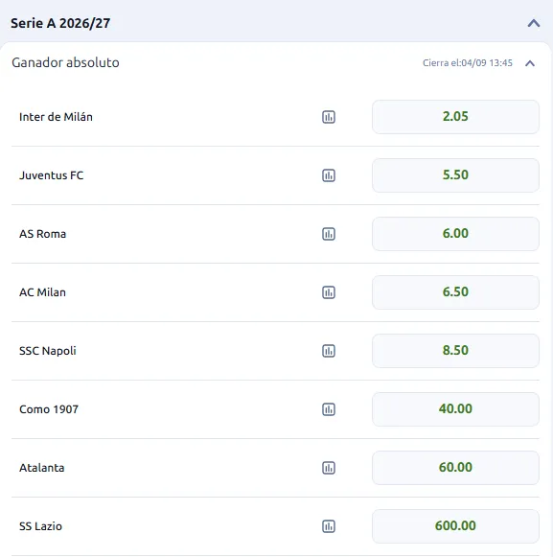This screenshot has width=553, height=557.
Task: Collapse the Ganador absoluto market
Action: click(x=530, y=63)
